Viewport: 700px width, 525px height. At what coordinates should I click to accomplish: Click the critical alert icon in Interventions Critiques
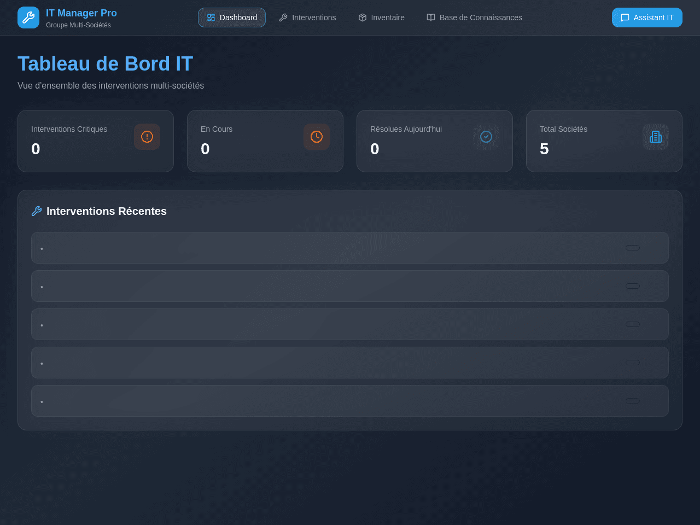pyautogui.click(x=147, y=137)
